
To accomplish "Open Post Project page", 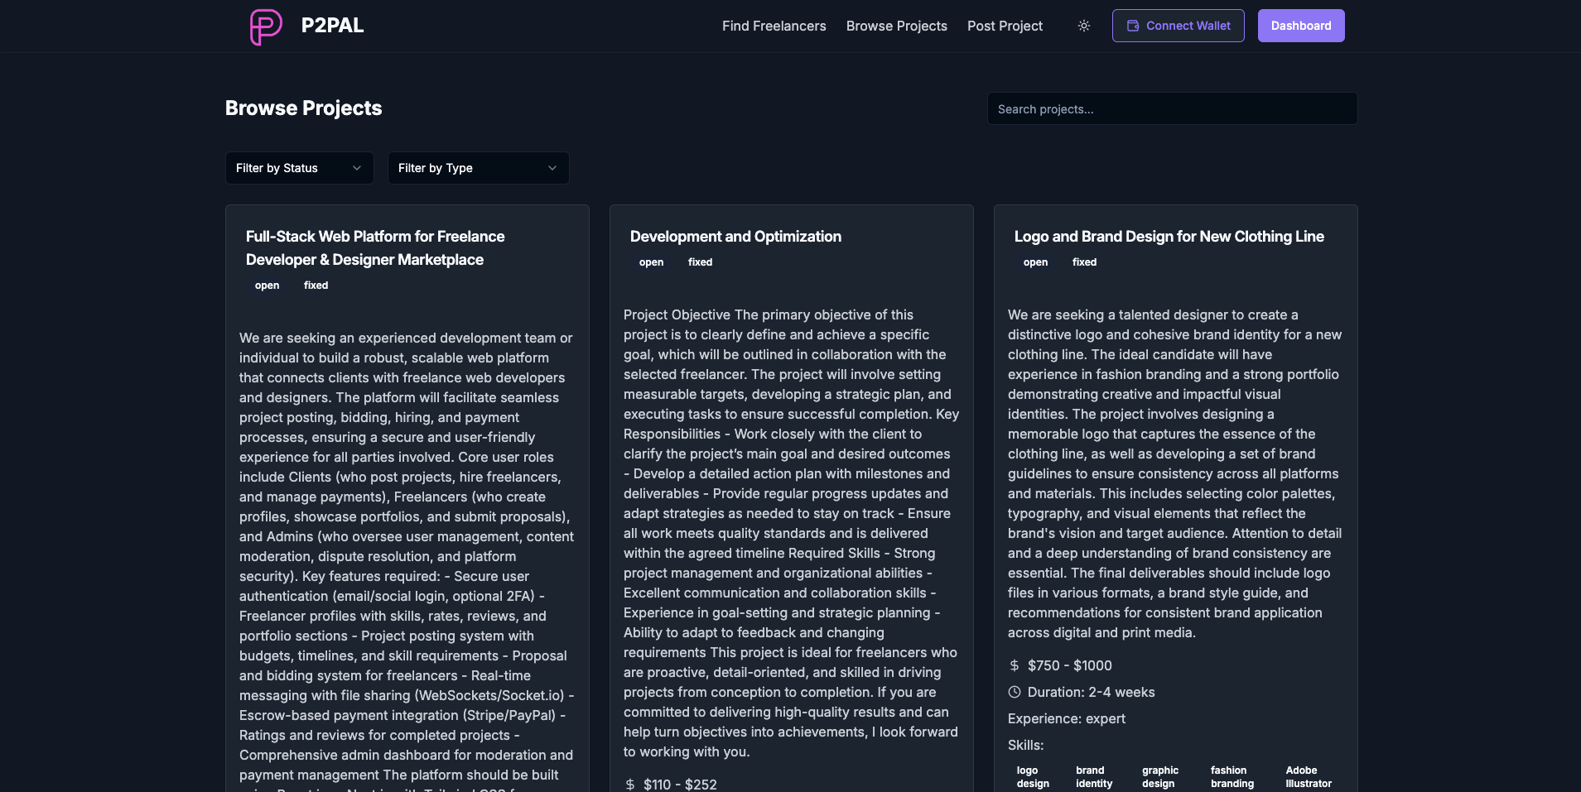I will [x=1005, y=26].
